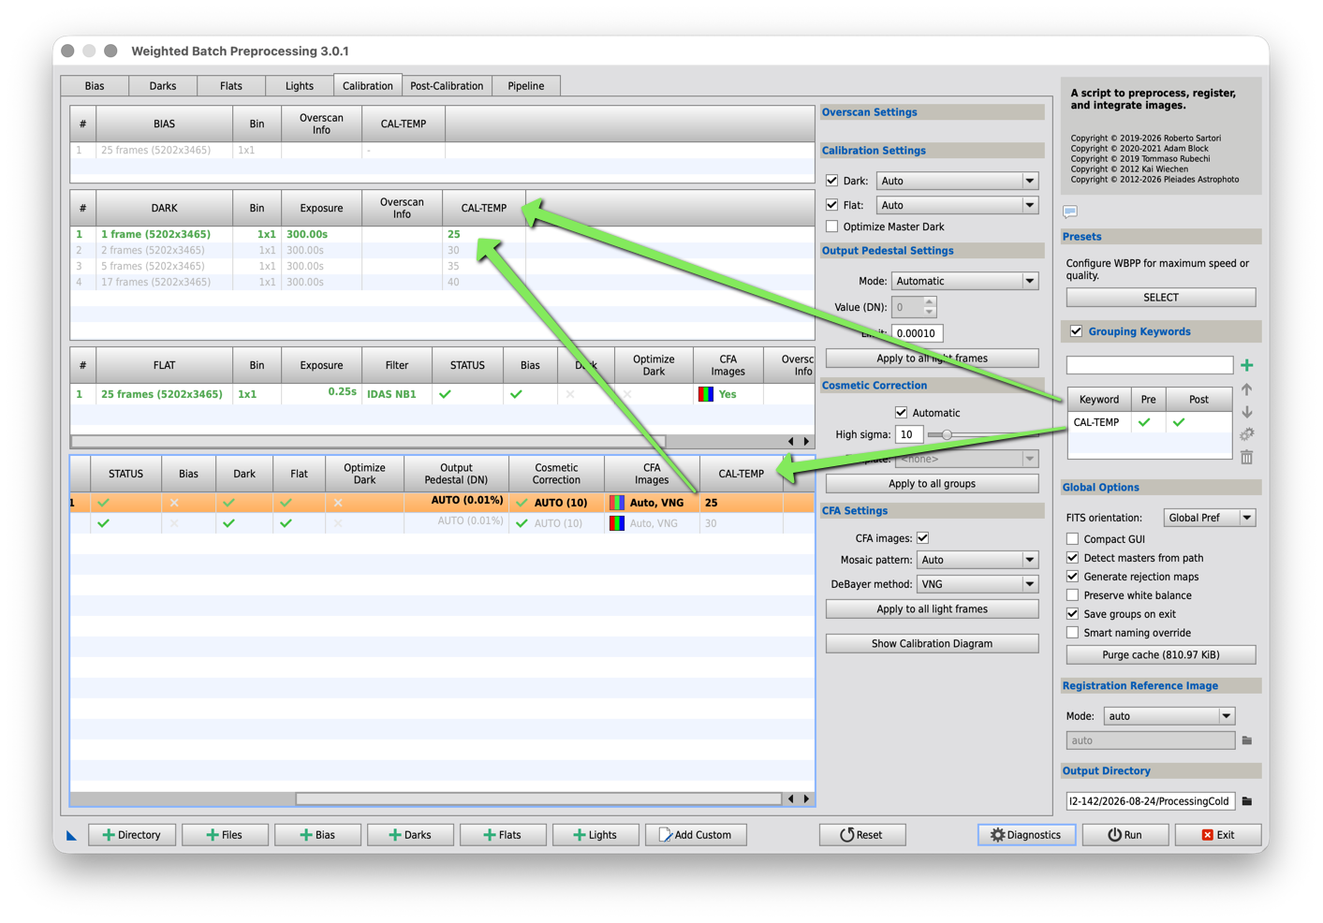Click flat row STATUS checkmark
This screenshot has width=1323, height=923.
[445, 394]
